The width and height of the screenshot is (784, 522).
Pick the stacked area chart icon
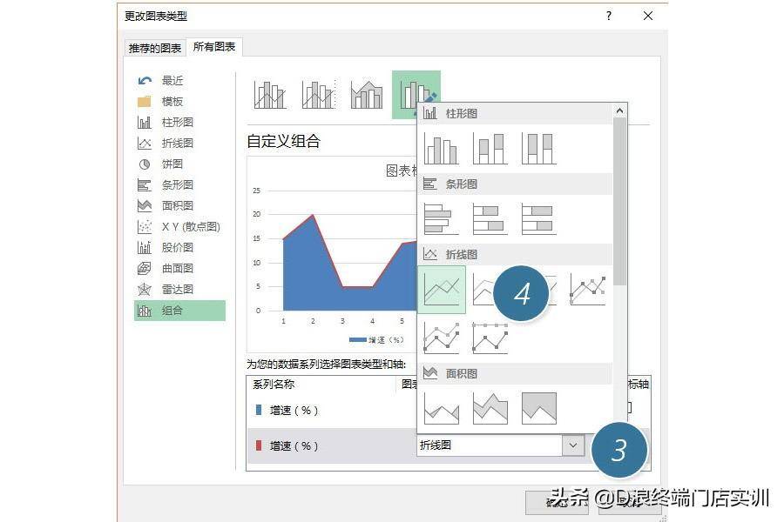click(x=490, y=408)
